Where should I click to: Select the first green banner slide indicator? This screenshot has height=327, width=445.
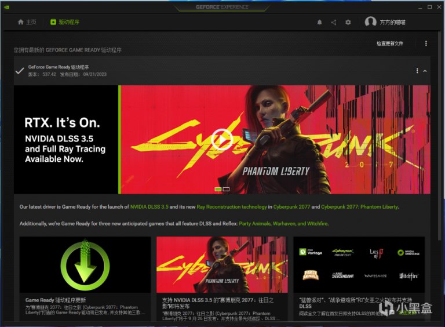pyautogui.click(x=218, y=190)
